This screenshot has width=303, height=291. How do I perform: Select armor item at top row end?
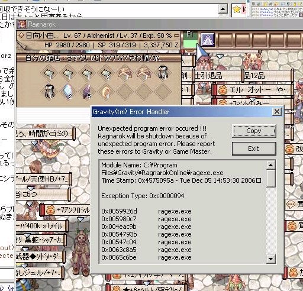click(x=163, y=73)
